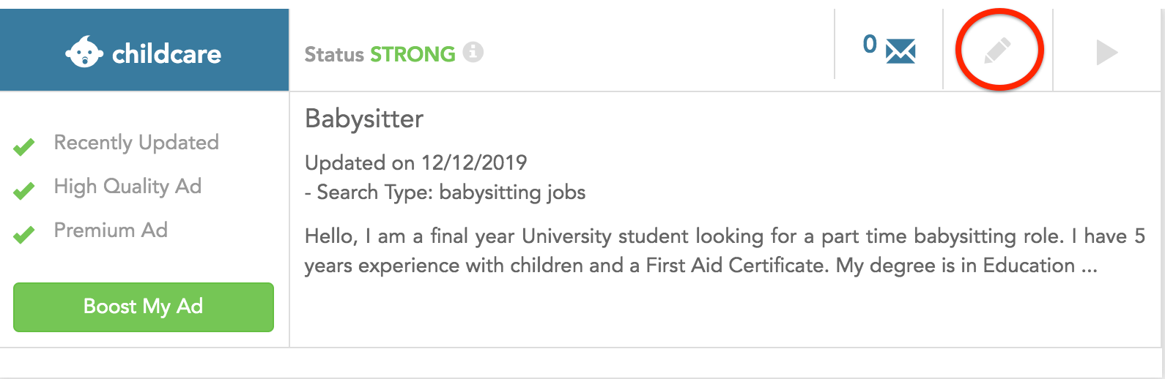This screenshot has width=1165, height=379.
Task: Click the childcare baby face logo
Action: tap(84, 52)
